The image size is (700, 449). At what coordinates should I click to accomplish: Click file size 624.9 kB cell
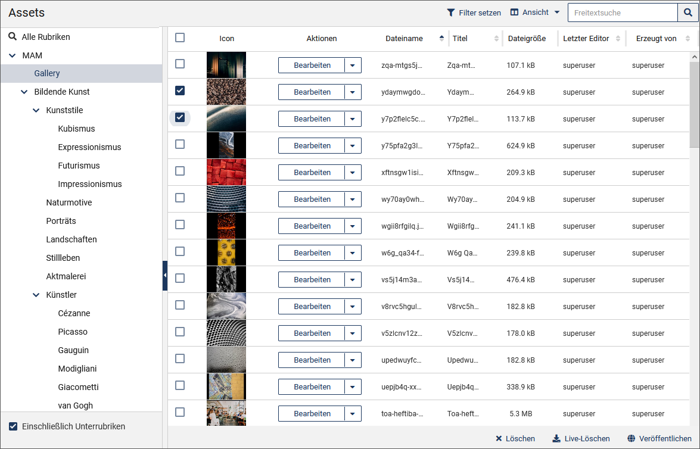click(x=521, y=145)
